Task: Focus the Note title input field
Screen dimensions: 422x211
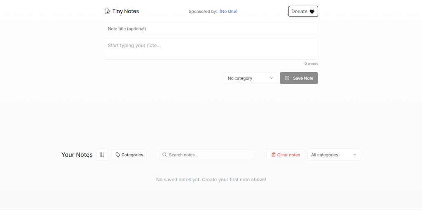Action: click(211, 28)
